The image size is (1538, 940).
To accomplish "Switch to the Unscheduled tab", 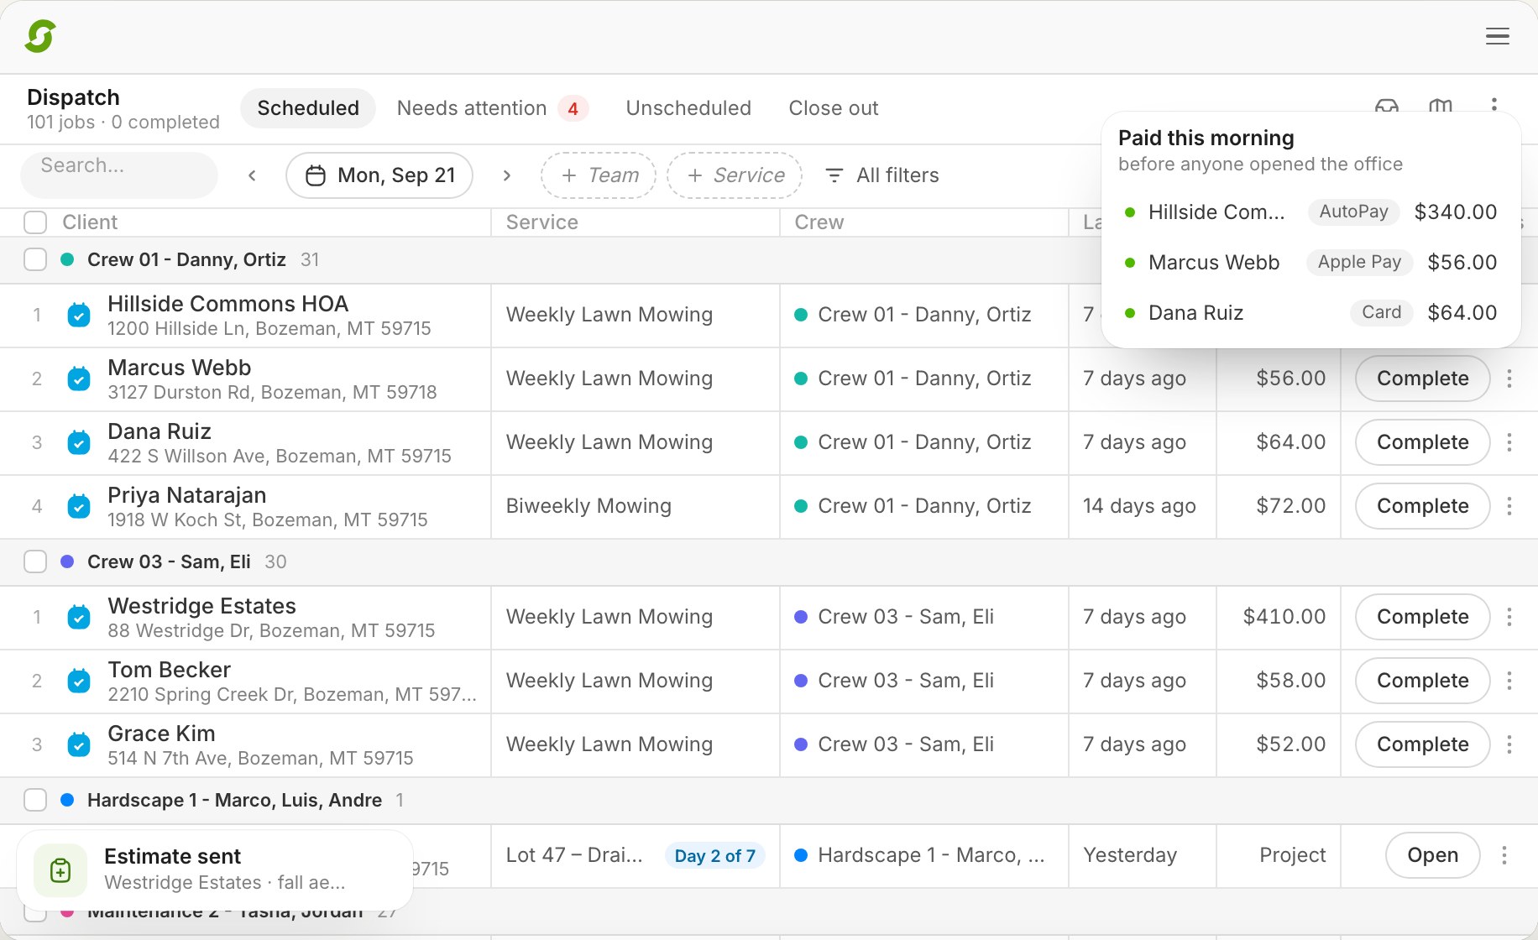I will pyautogui.click(x=688, y=108).
